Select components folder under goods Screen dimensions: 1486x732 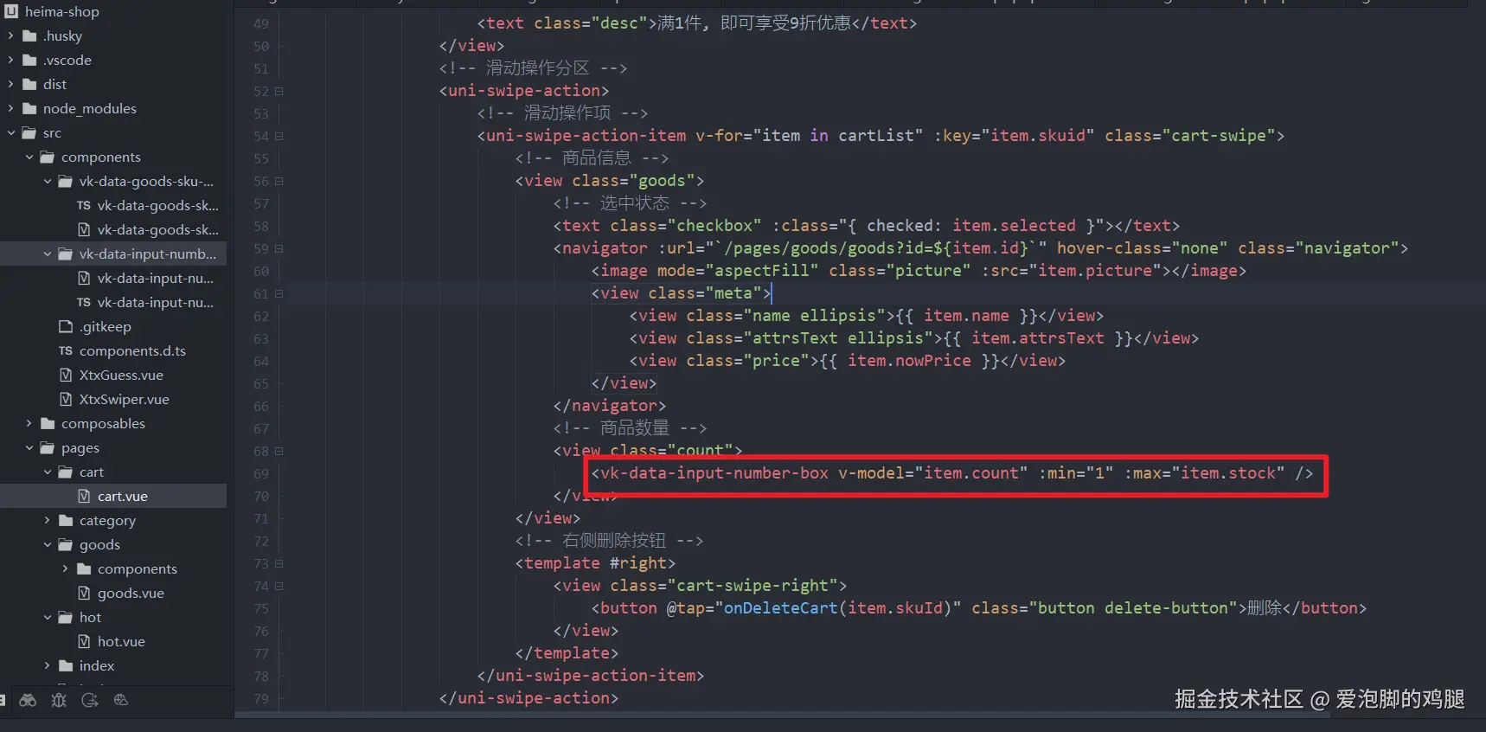click(x=138, y=568)
